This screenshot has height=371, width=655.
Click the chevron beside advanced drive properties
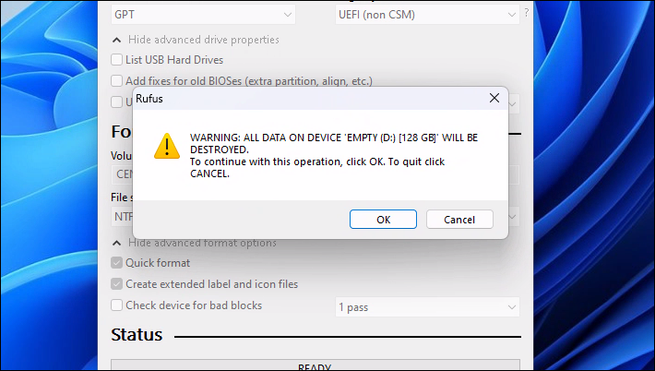point(117,40)
